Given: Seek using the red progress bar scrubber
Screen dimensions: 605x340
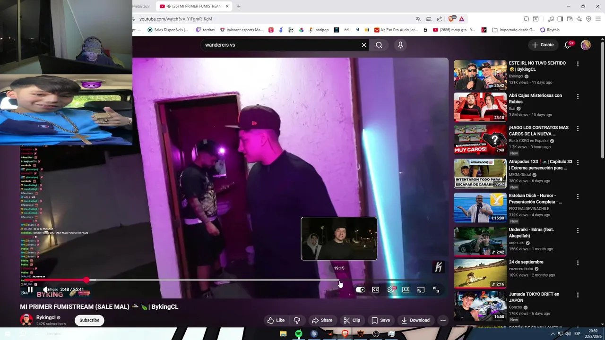Looking at the screenshot, I should [86, 280].
